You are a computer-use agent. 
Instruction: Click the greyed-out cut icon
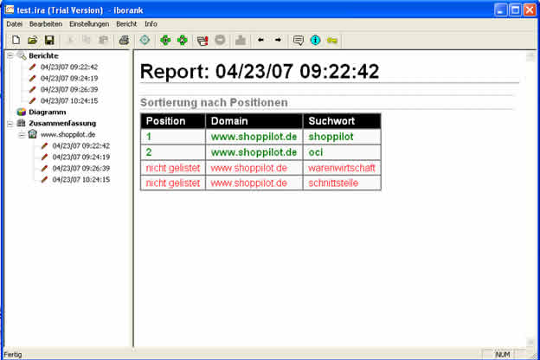(x=70, y=41)
